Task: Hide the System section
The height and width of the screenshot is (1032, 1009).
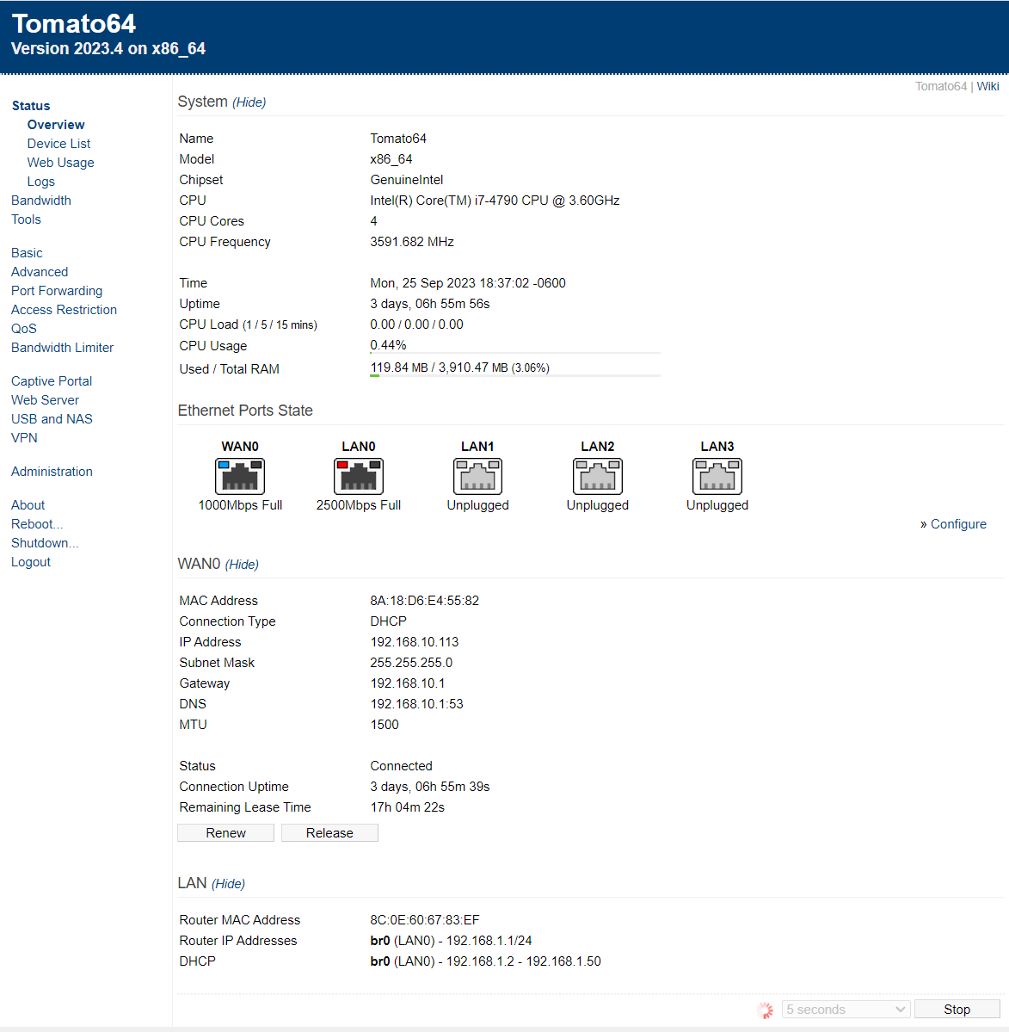Action: tap(249, 102)
